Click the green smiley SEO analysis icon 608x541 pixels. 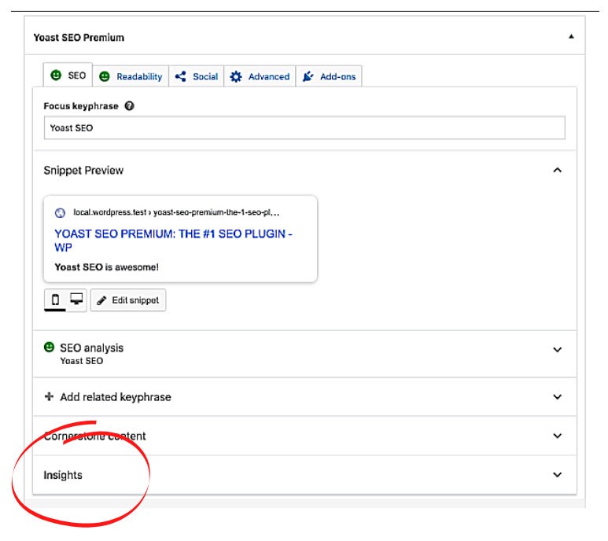point(50,347)
